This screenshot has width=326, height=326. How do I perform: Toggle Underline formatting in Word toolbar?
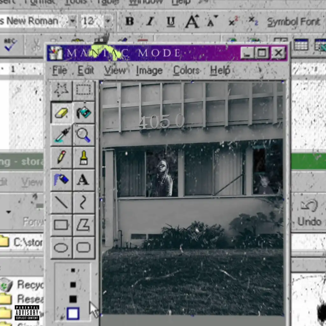171,21
